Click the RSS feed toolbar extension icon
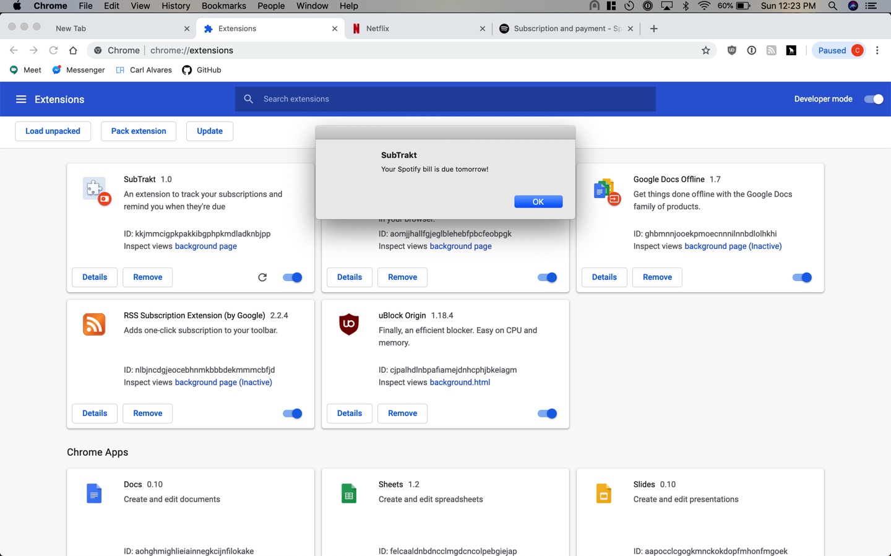 [772, 51]
